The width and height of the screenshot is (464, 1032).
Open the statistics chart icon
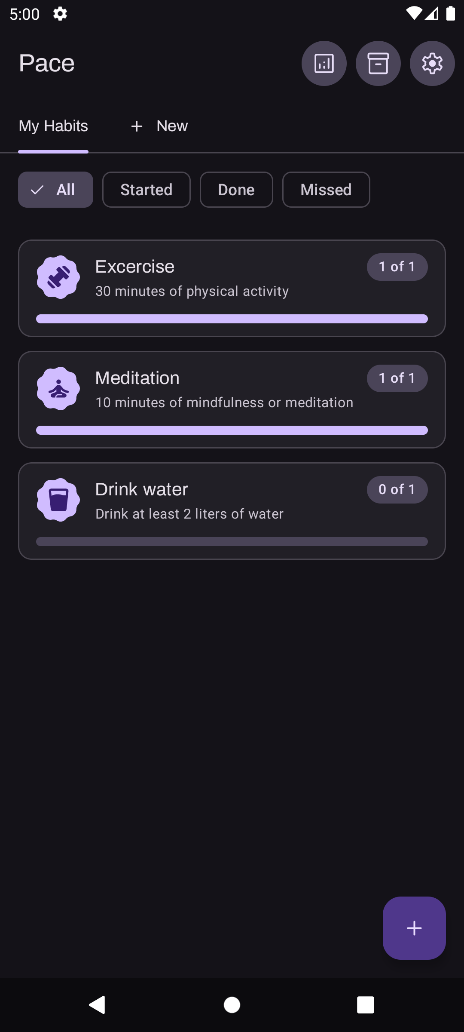pos(324,64)
